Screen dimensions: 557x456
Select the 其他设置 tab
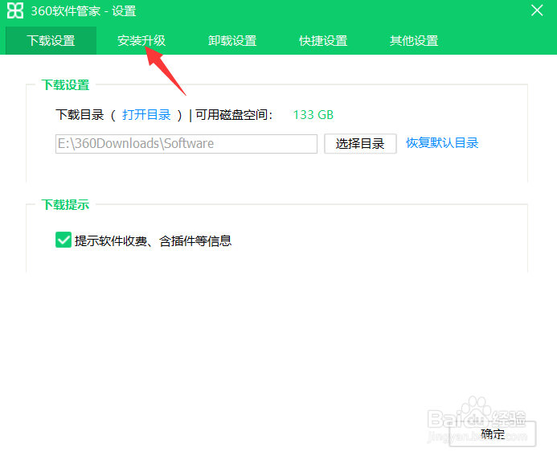(x=414, y=40)
